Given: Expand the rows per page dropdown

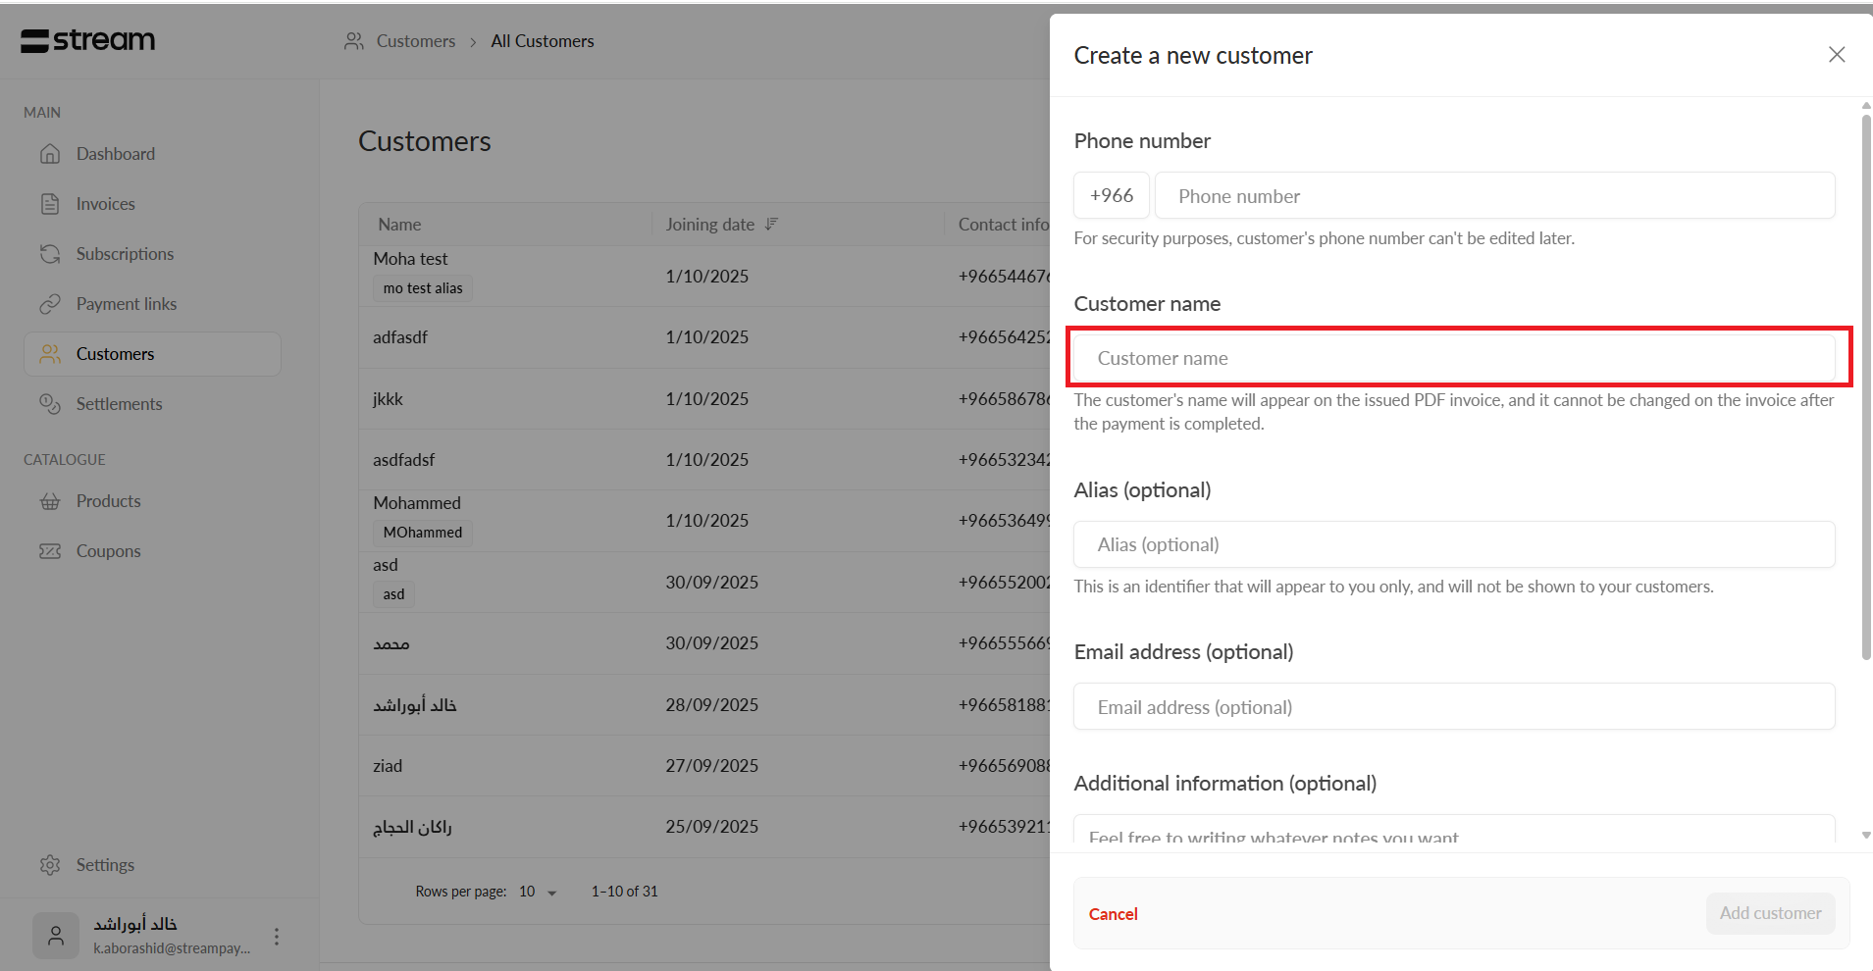Looking at the screenshot, I should [538, 892].
